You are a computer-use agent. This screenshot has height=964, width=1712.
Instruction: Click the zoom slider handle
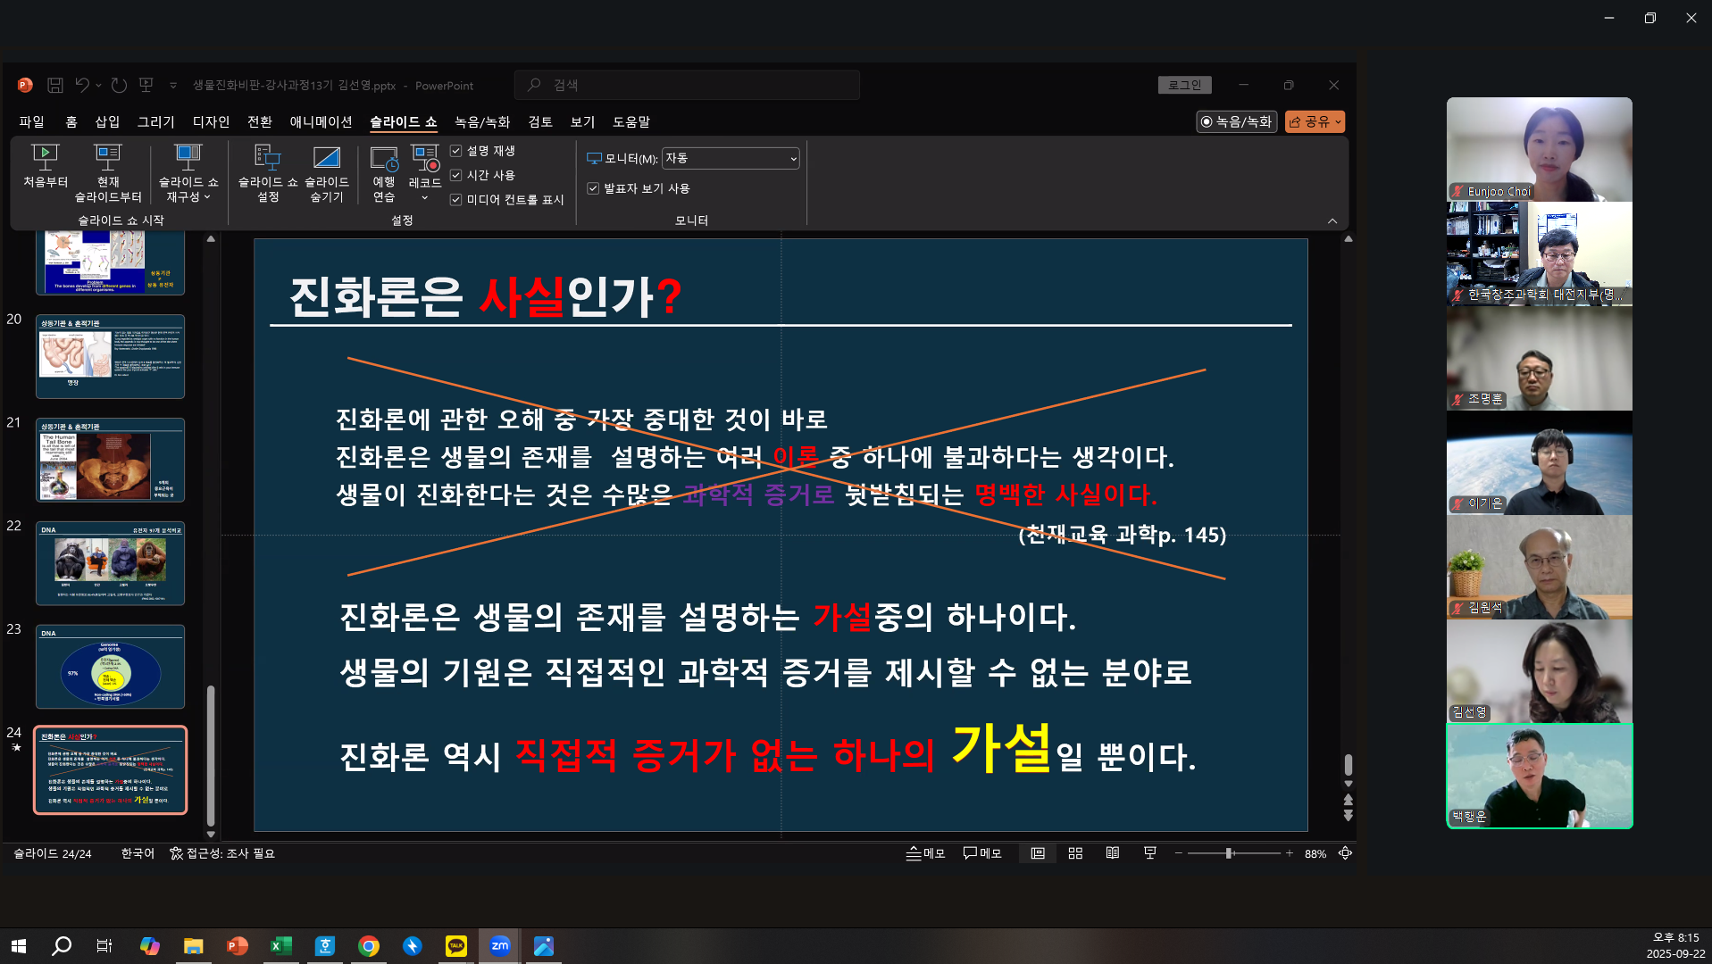1230,853
